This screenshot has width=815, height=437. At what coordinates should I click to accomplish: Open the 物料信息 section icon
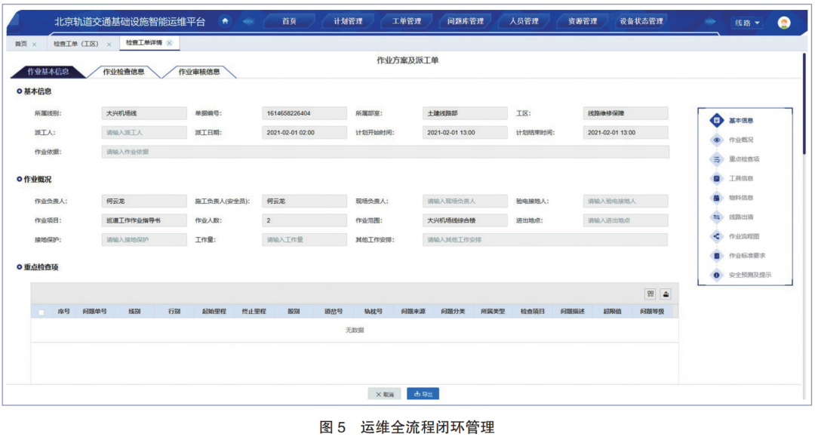(x=715, y=198)
